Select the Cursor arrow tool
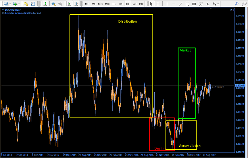Viewport: 248px width, 158px height. 151,4
